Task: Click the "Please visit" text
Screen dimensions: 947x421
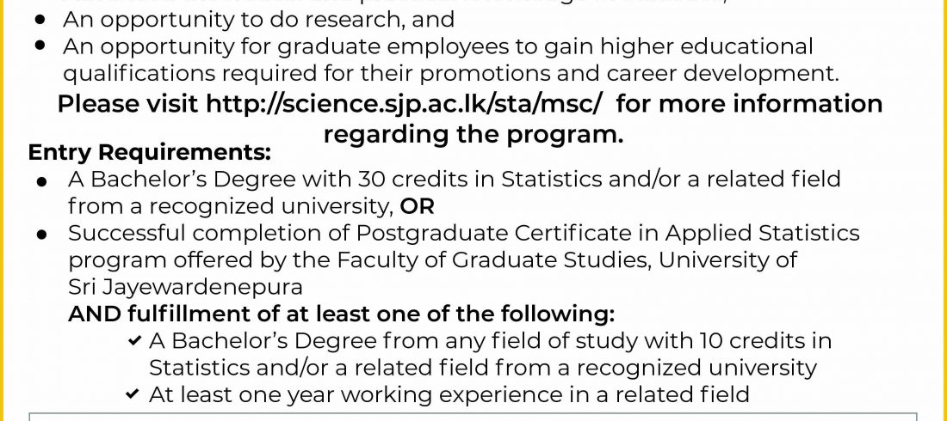Action: [x=128, y=104]
